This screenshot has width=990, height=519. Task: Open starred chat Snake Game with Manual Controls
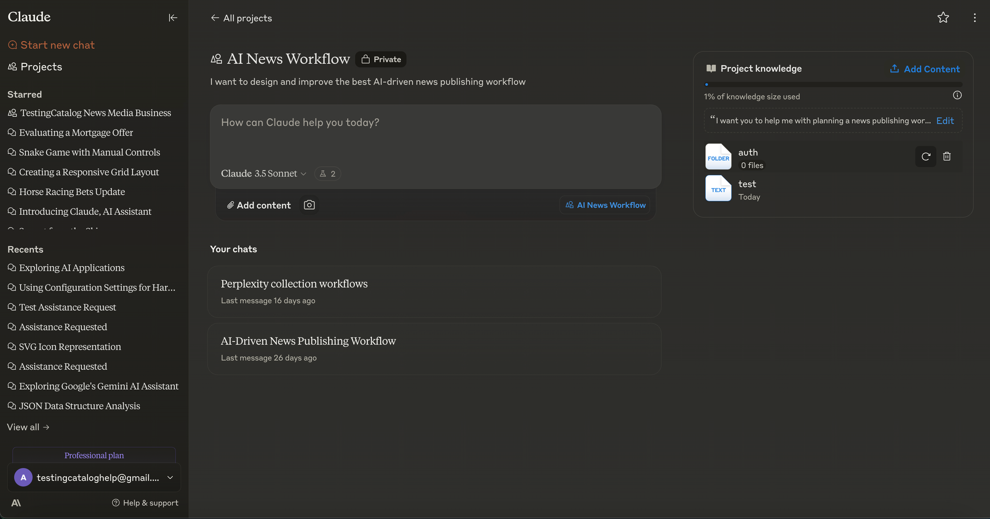pos(84,152)
